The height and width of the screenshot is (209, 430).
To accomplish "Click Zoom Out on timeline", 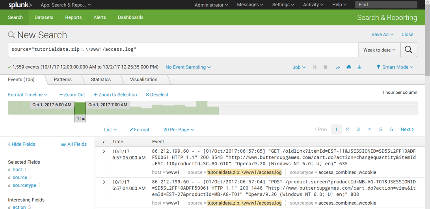I will click(x=72, y=94).
